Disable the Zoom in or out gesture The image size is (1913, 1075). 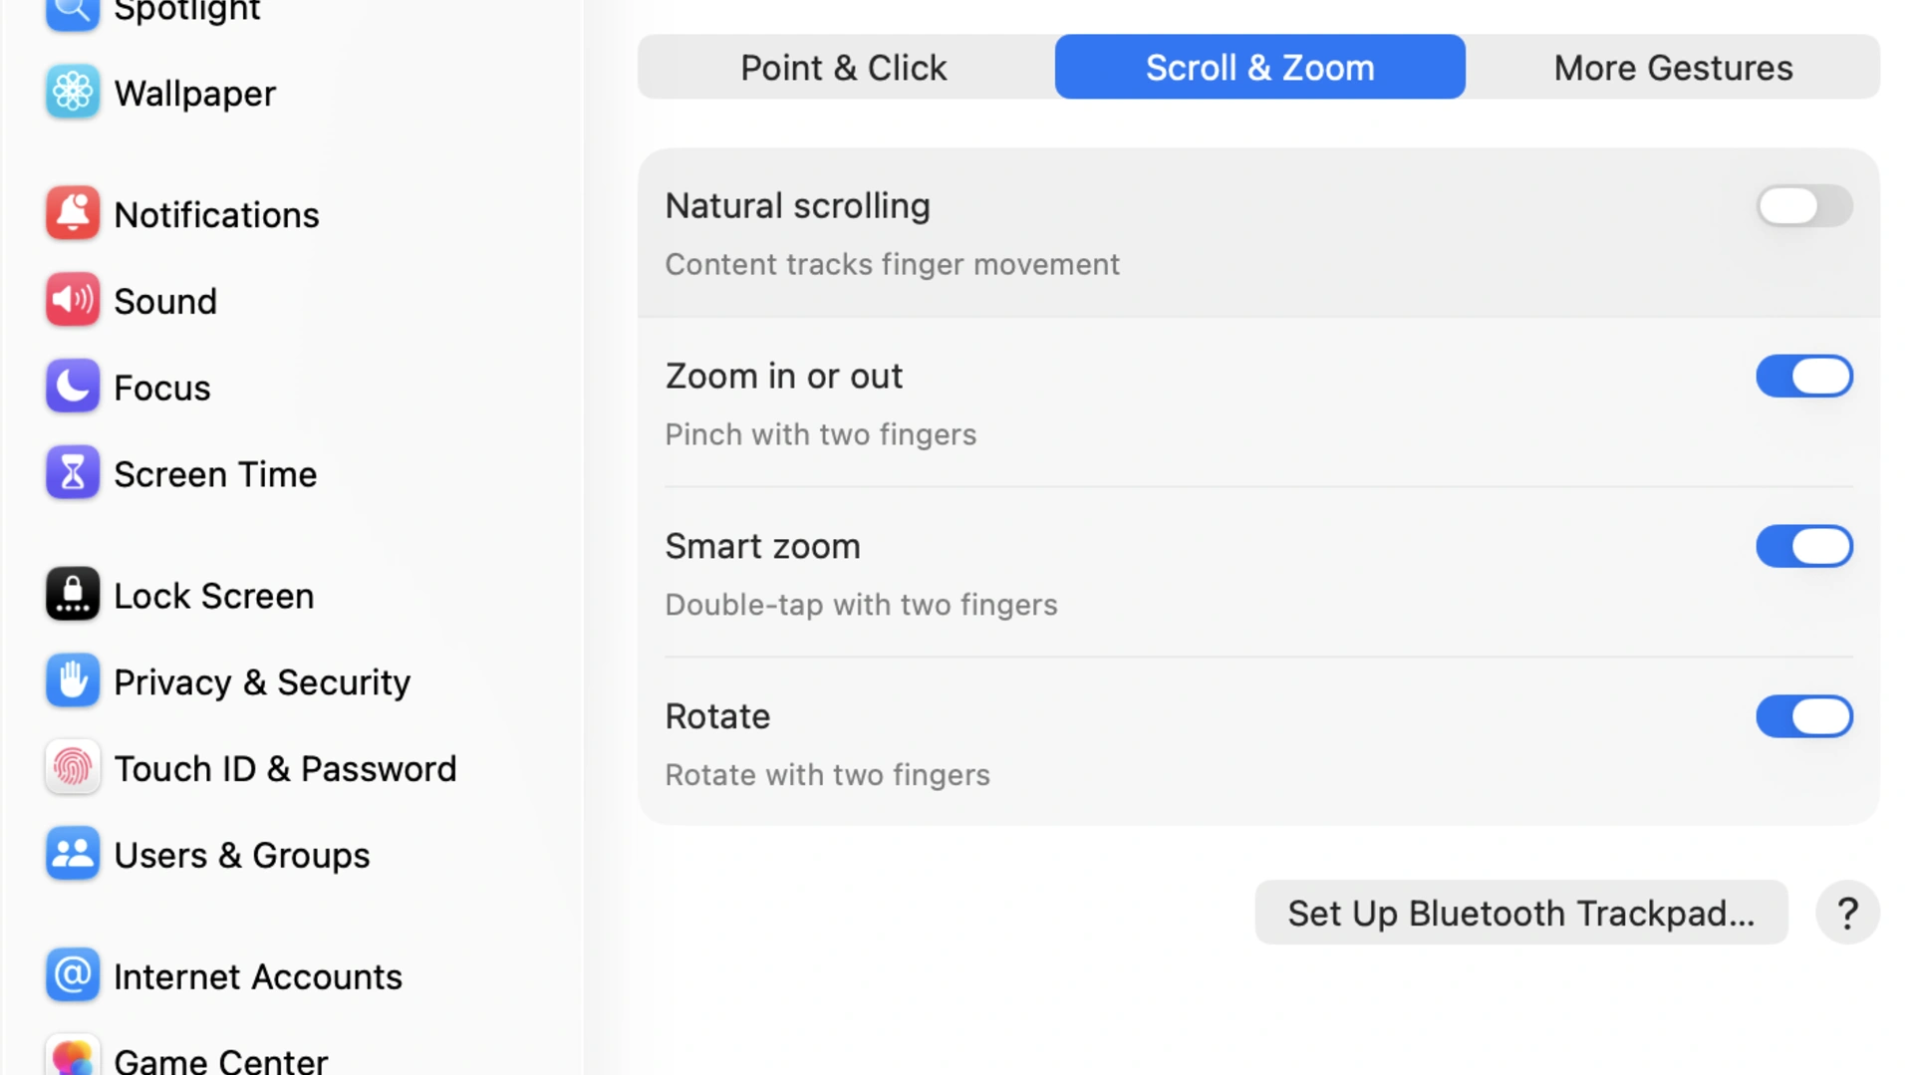coord(1804,376)
